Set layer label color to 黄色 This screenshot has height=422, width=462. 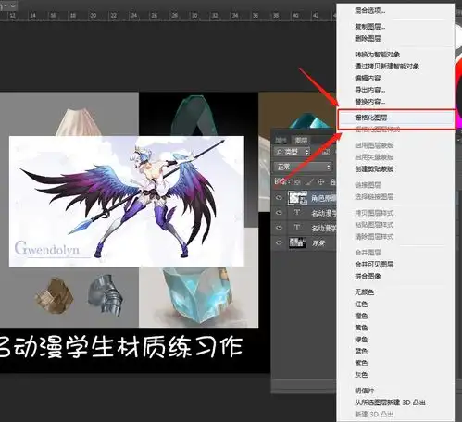361,328
